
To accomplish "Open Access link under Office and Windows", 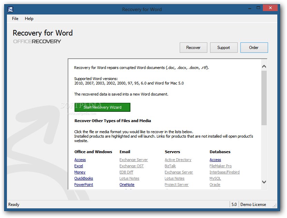I will coord(80,160).
